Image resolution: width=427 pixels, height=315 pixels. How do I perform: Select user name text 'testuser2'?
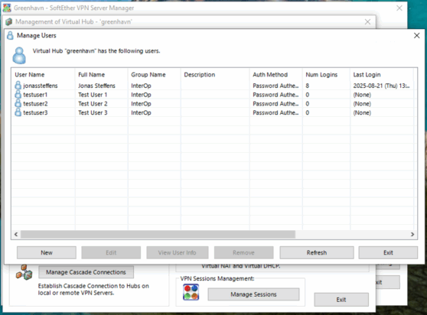click(35, 104)
